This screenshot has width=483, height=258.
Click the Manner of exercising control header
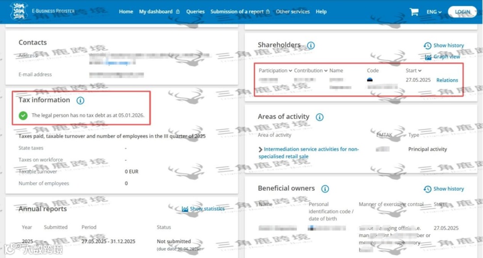(x=391, y=204)
